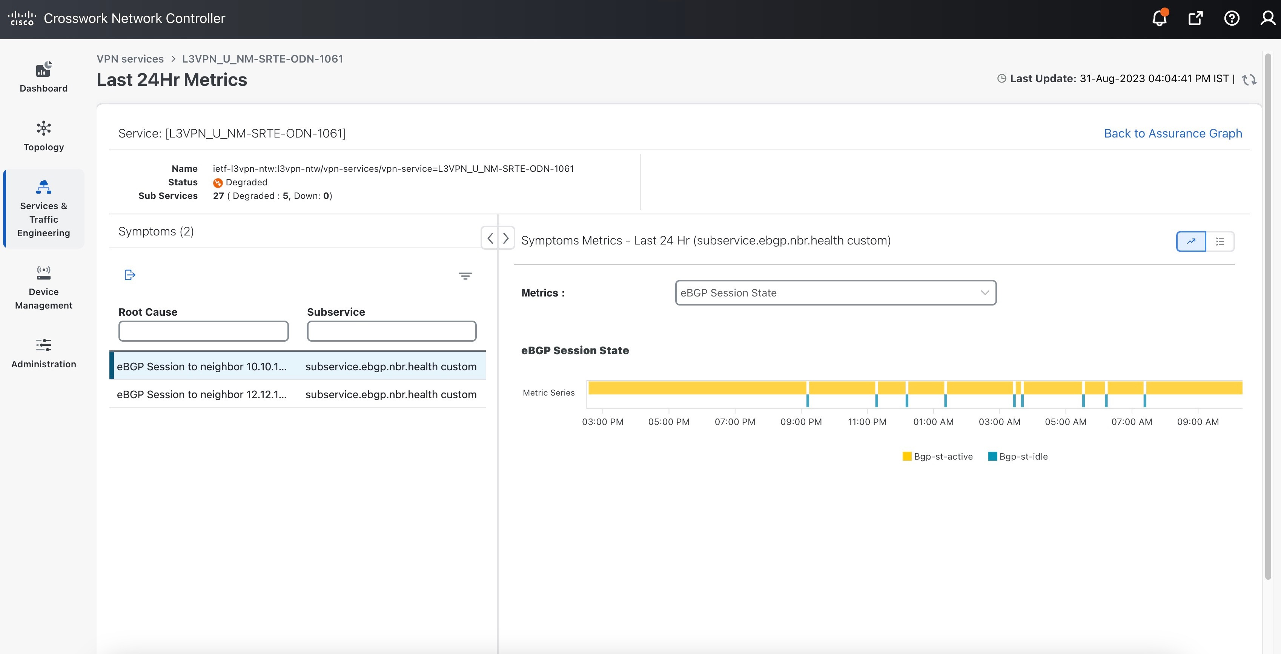This screenshot has height=654, width=1281.
Task: Click Back to Assurance Graph link
Action: coord(1173,133)
